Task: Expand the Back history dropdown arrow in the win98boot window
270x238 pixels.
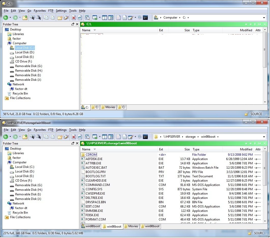Action: (10, 137)
